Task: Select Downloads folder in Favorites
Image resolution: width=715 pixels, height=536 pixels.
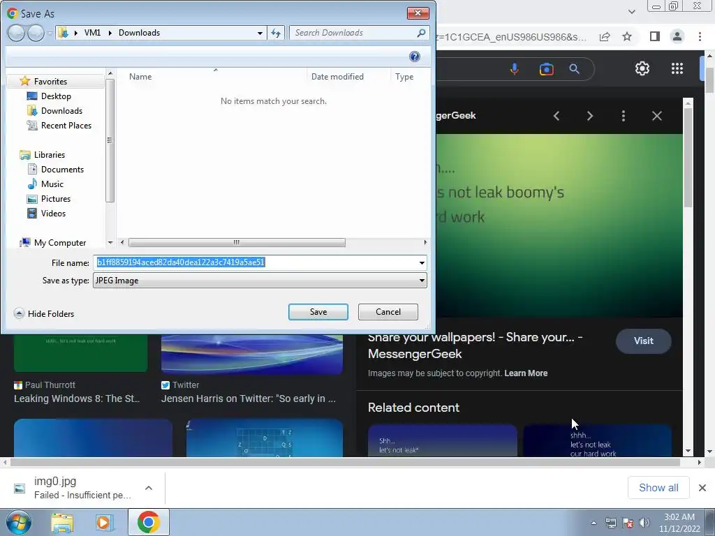Action: coord(61,111)
